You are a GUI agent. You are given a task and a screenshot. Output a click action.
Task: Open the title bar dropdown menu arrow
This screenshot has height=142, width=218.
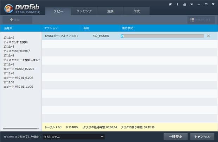(x=192, y=5)
